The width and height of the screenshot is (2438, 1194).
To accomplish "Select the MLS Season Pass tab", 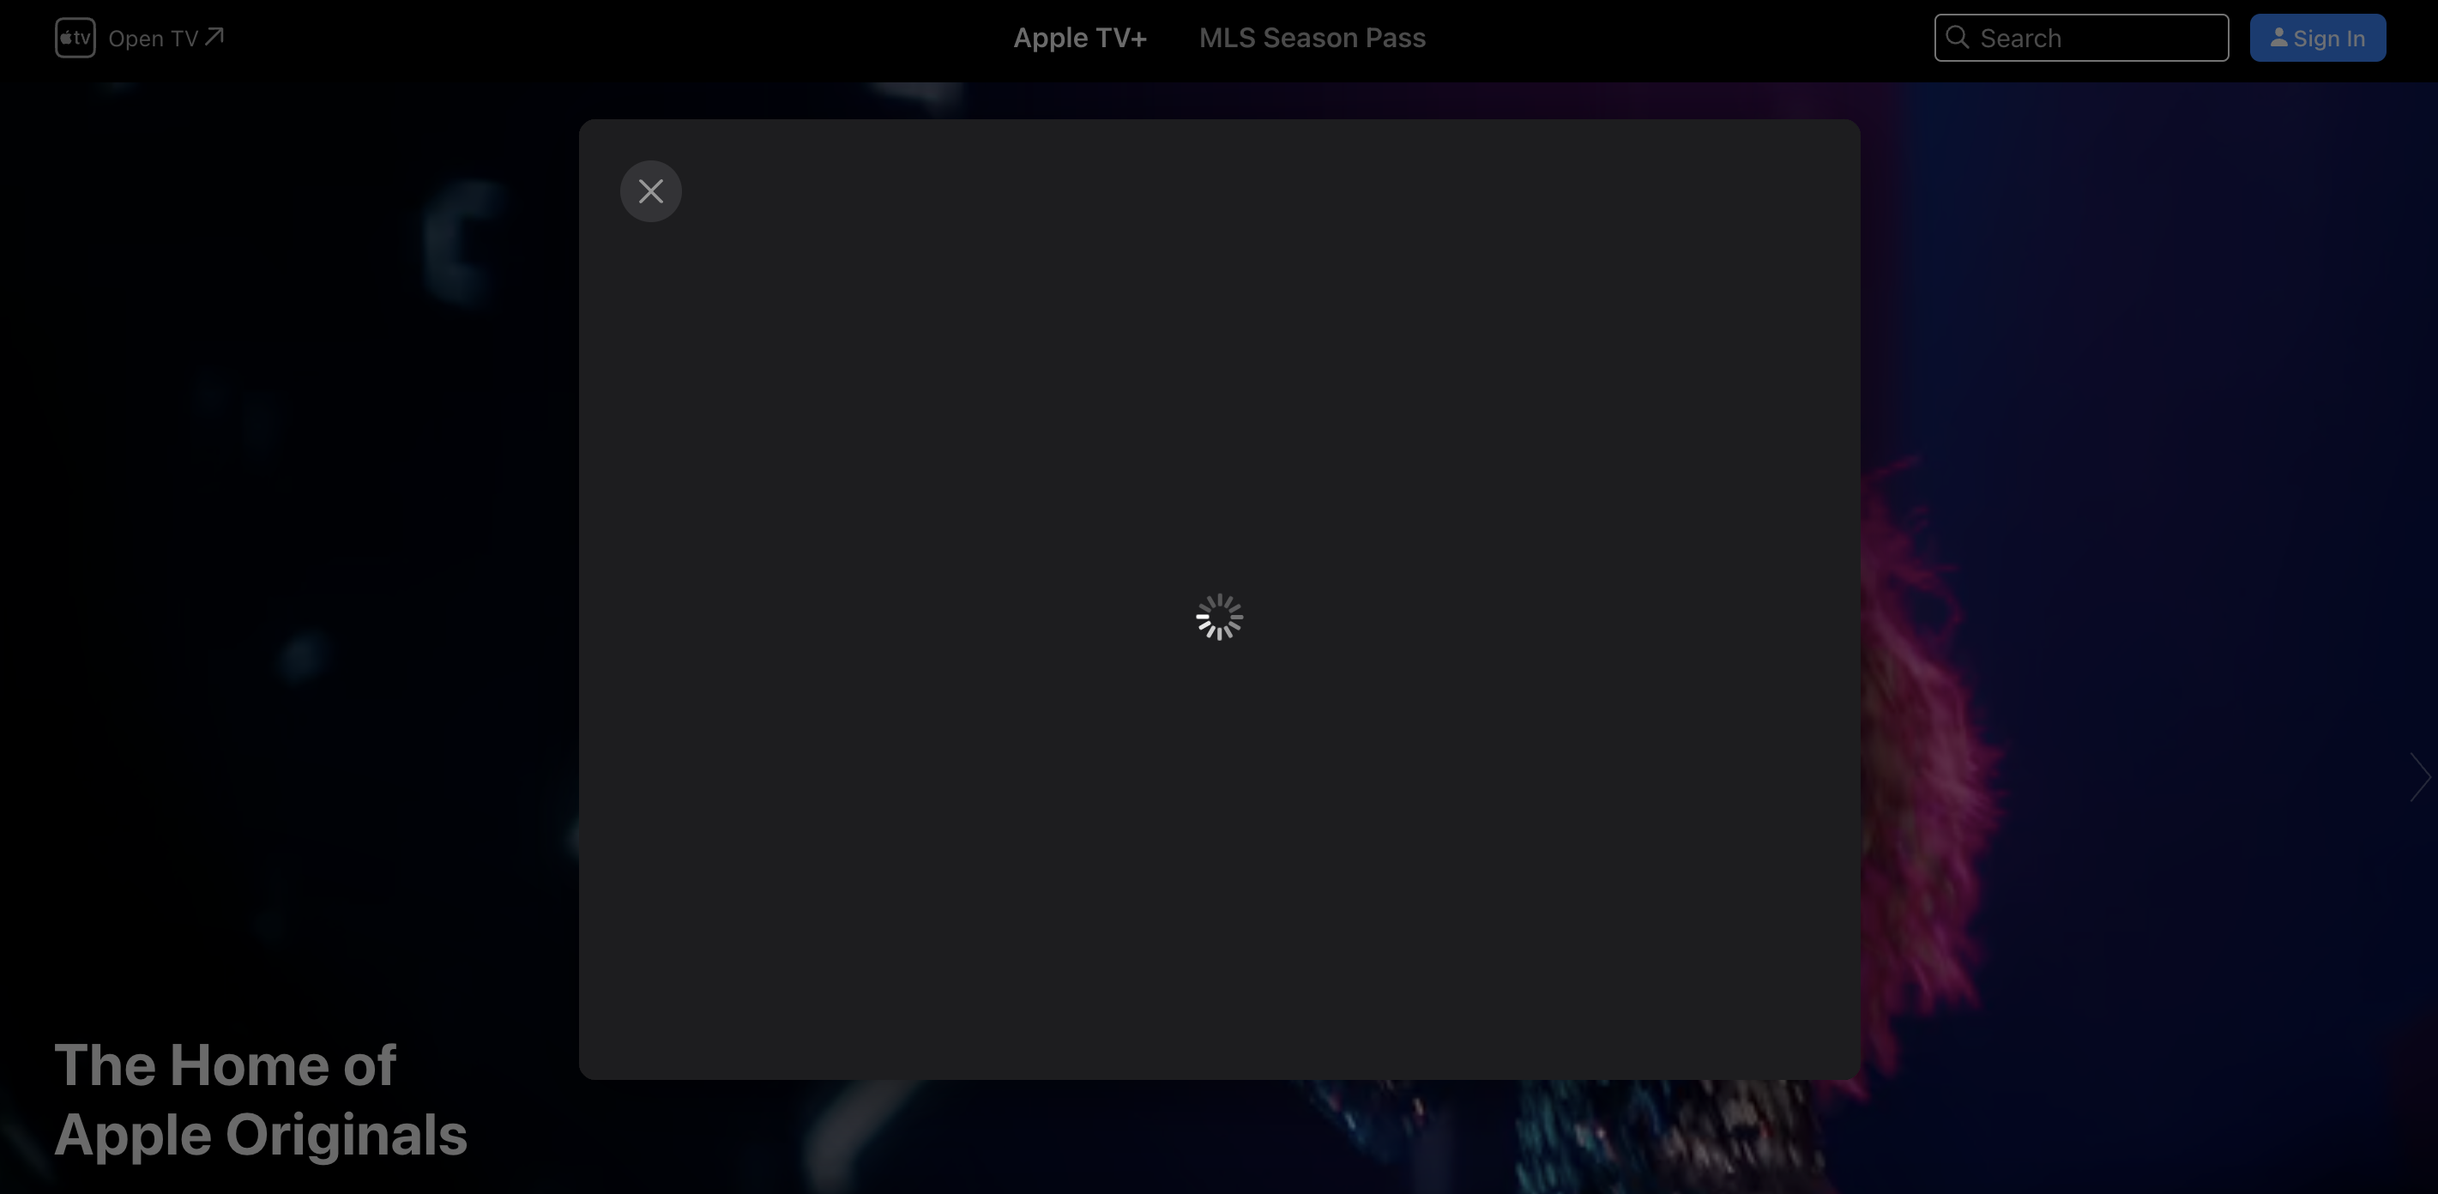I will (x=1312, y=38).
